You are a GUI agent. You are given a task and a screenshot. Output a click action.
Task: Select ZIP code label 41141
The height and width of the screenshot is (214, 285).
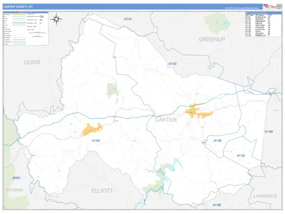point(128,19)
